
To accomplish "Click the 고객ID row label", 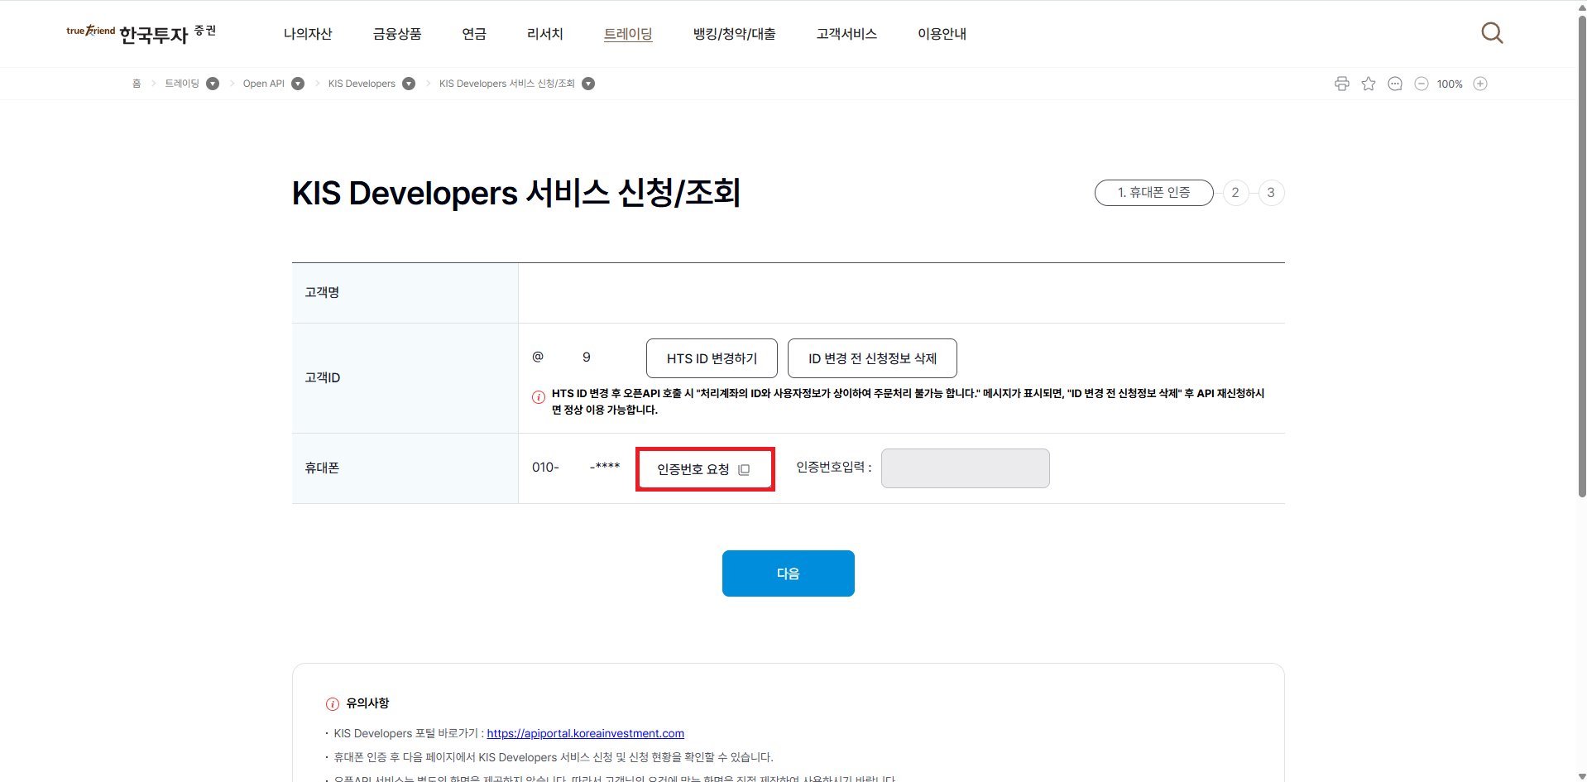I will 323,377.
